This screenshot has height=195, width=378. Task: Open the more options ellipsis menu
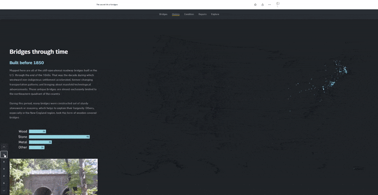[269, 5]
